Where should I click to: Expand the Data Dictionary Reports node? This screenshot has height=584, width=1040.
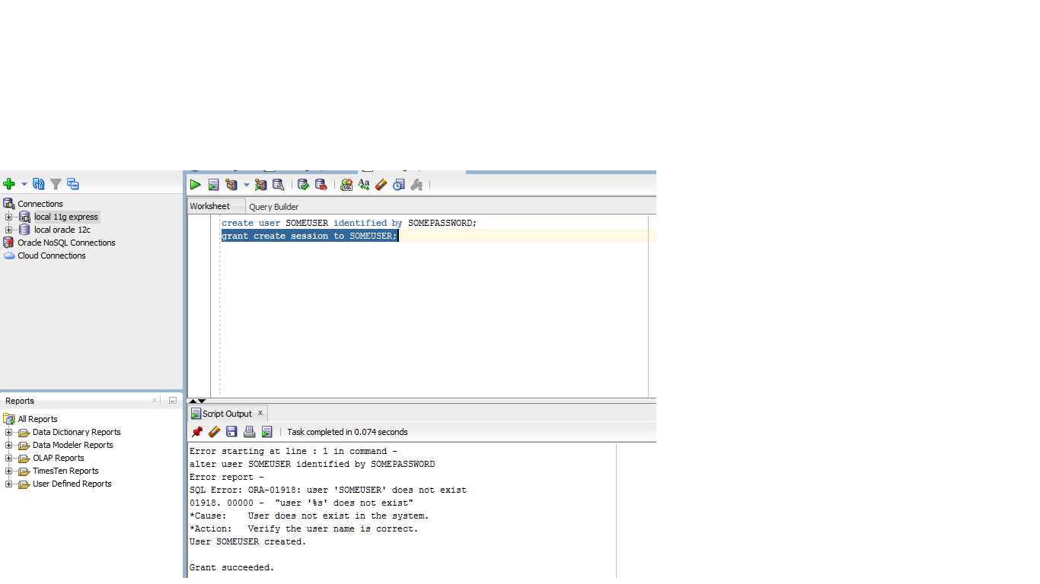point(9,433)
